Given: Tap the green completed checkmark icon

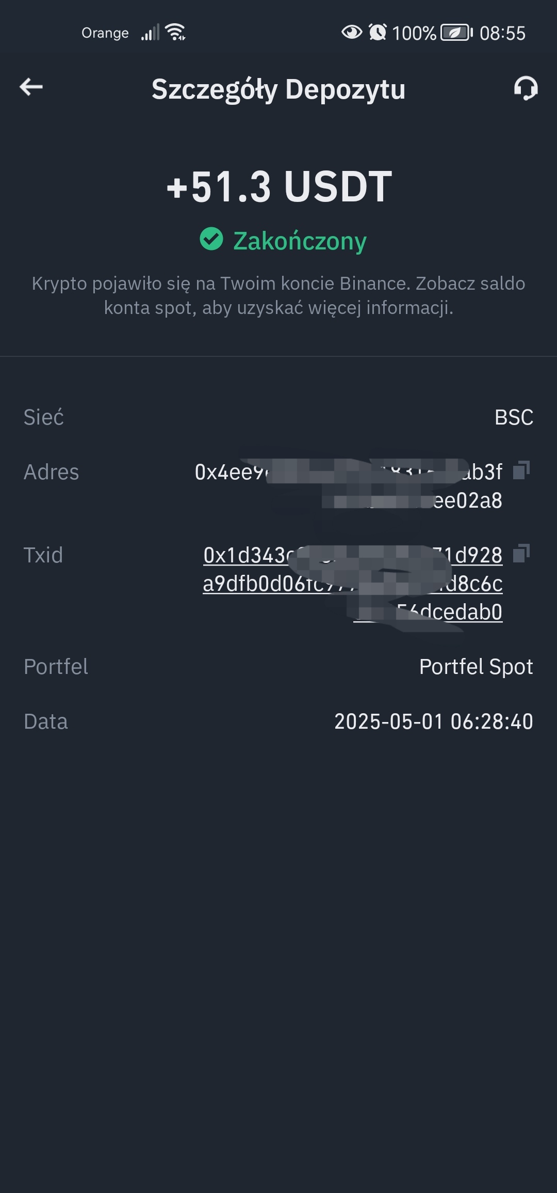Looking at the screenshot, I should pos(211,239).
